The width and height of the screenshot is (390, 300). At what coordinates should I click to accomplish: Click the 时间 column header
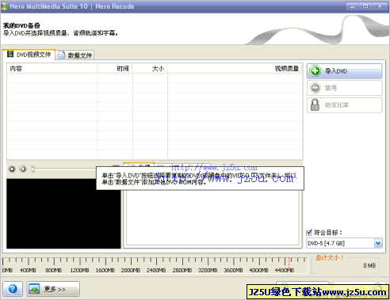point(115,69)
